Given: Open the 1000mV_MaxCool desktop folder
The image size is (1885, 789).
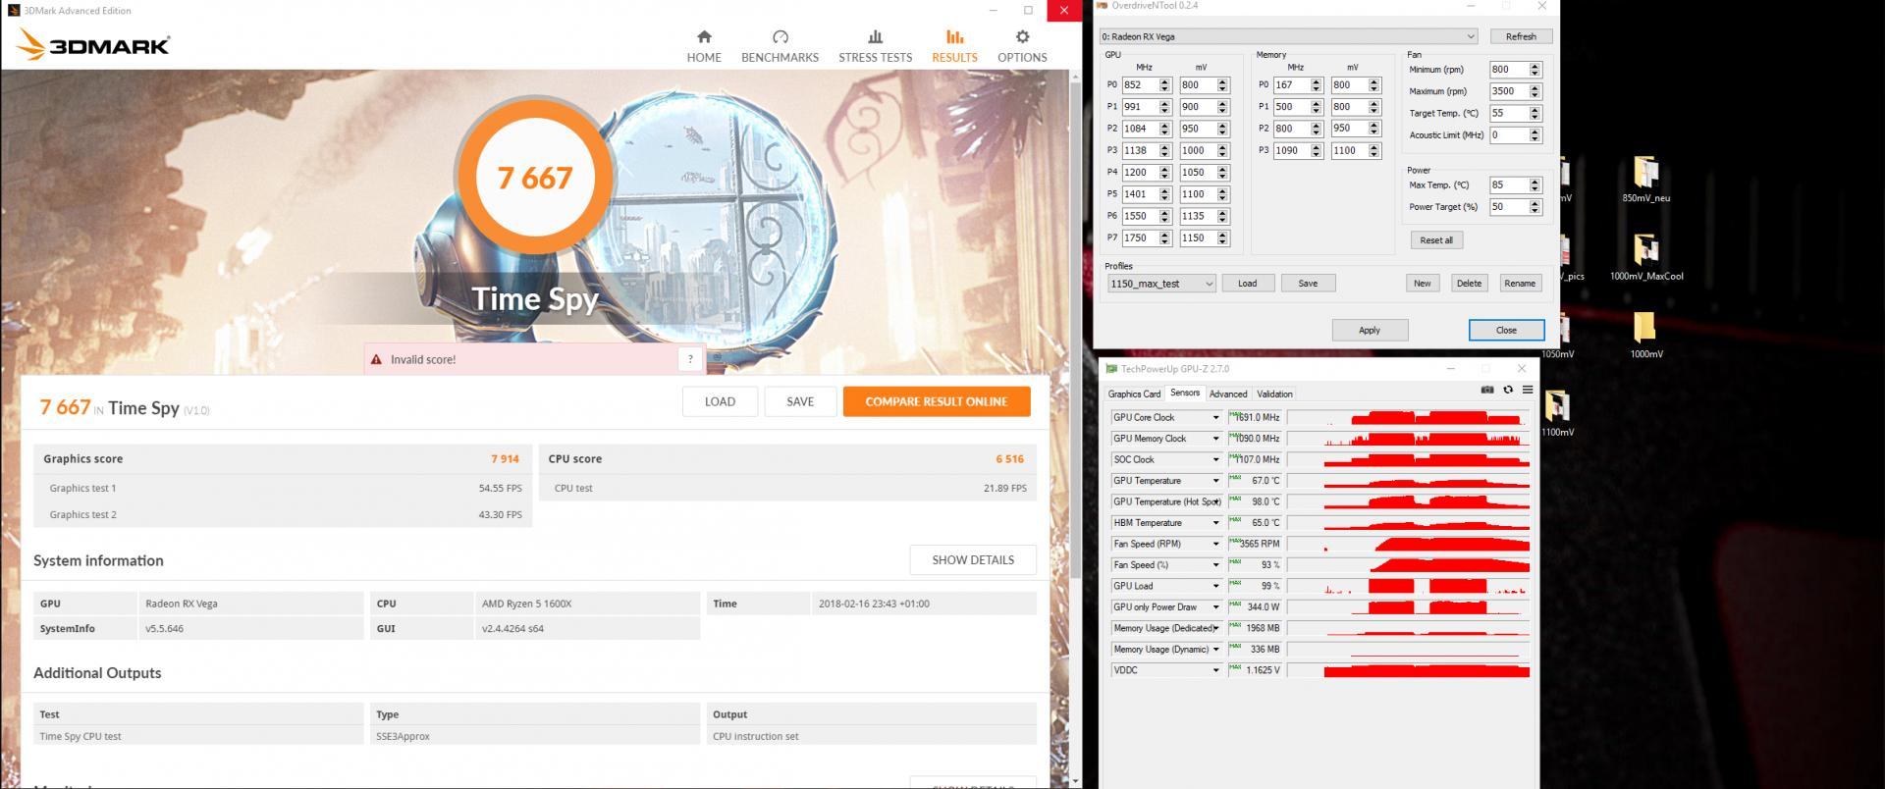Looking at the screenshot, I should [1646, 257].
